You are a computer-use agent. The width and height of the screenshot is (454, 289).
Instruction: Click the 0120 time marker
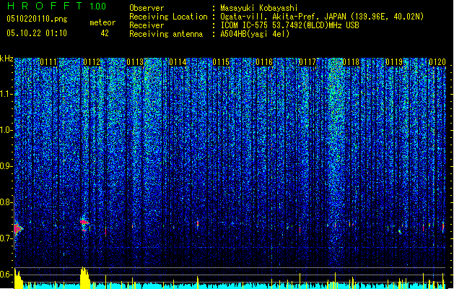coord(437,62)
